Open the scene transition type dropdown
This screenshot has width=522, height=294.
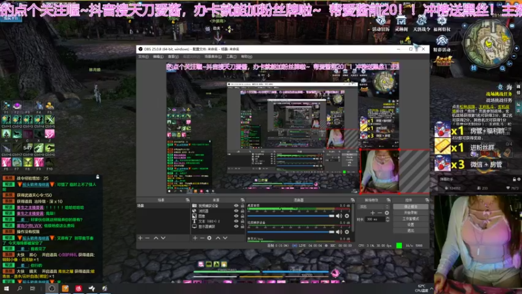click(373, 206)
